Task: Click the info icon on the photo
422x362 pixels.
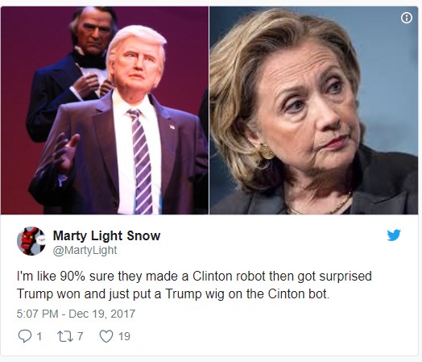Action: click(x=407, y=18)
